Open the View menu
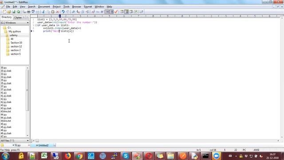 tap(23, 7)
